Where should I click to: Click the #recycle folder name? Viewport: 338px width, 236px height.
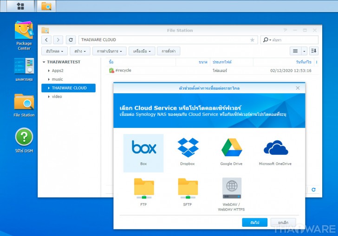123,70
